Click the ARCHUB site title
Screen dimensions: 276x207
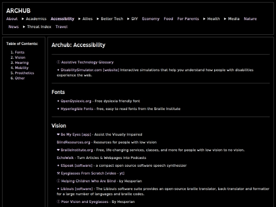click(x=18, y=11)
